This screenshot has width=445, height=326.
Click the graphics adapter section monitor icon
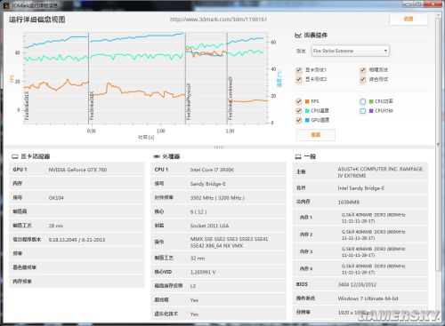14,156
